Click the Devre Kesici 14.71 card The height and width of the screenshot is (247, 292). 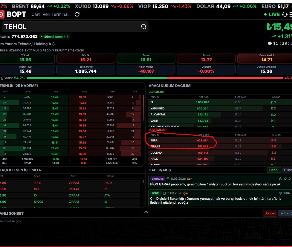point(265,58)
